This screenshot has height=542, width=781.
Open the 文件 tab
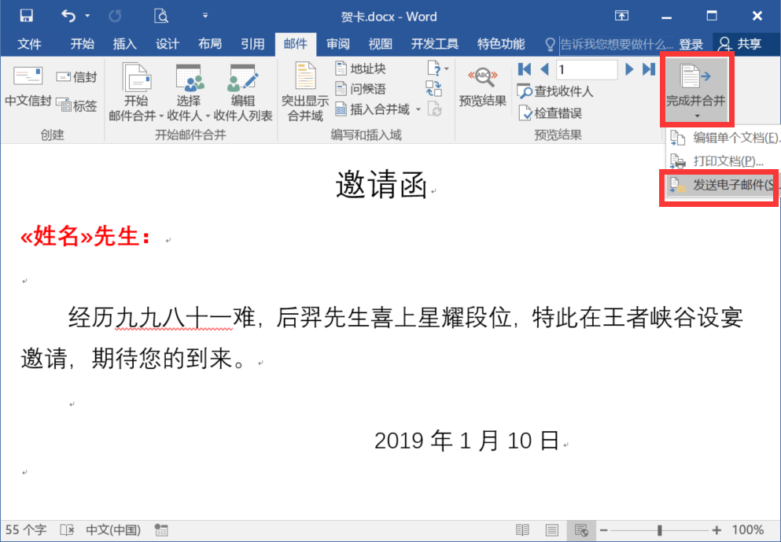click(x=29, y=44)
